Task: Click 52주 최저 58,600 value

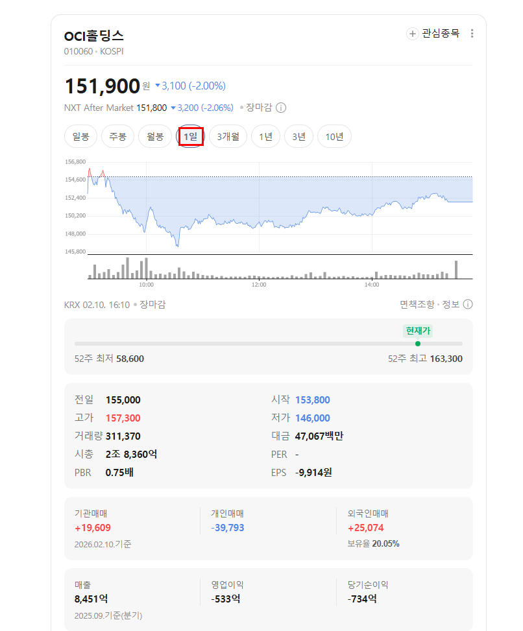Action: pos(130,359)
